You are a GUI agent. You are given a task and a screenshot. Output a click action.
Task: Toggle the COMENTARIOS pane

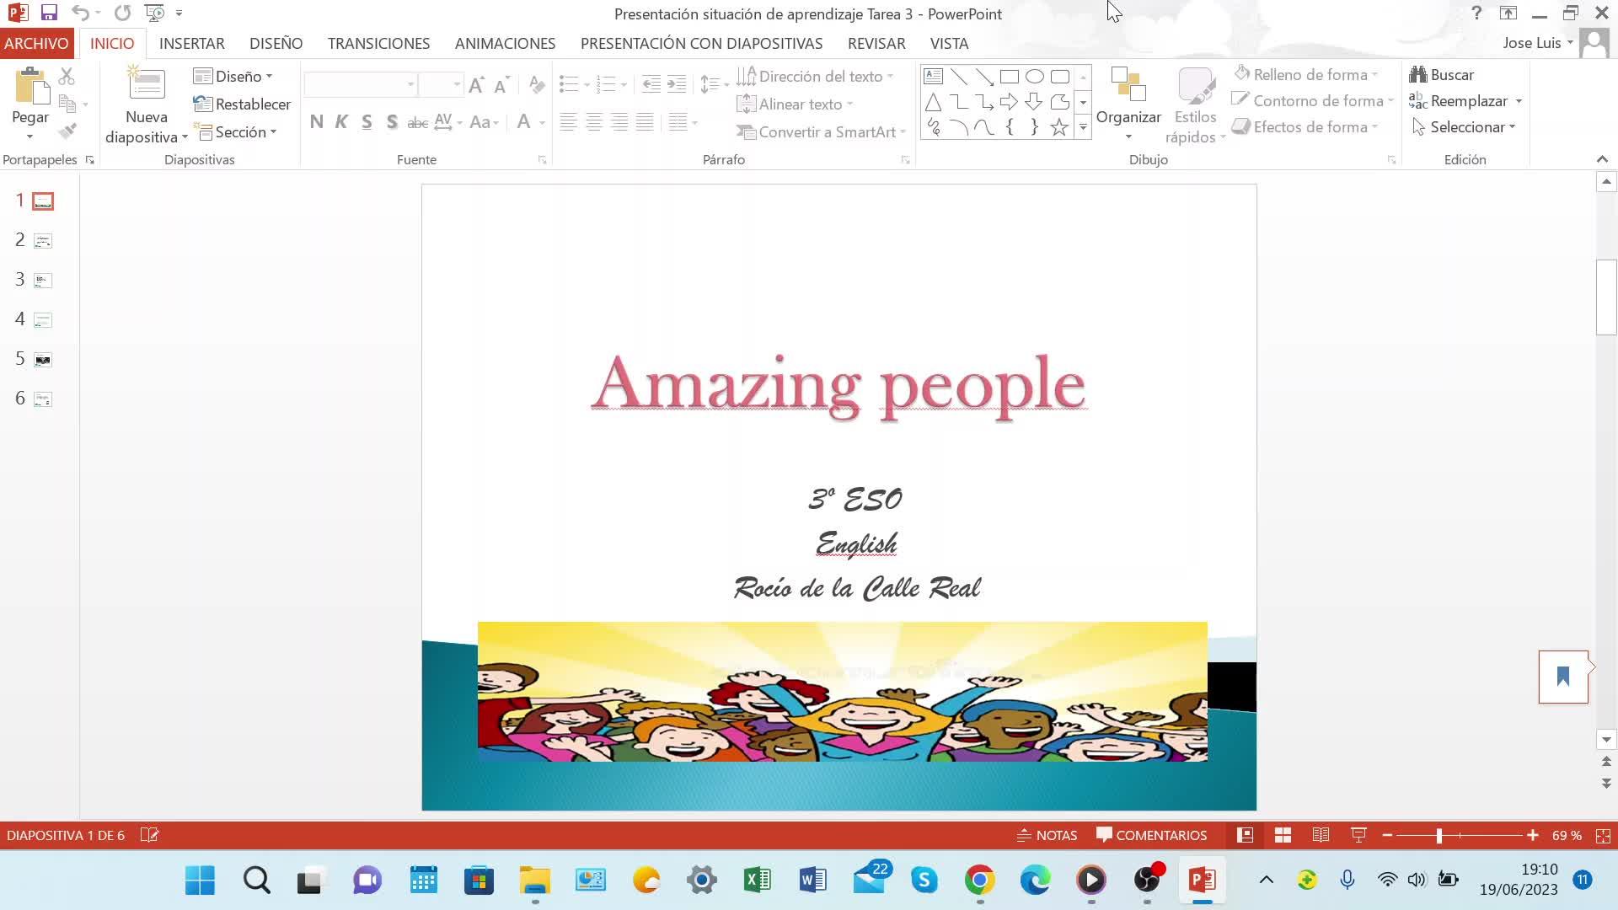[1151, 835]
